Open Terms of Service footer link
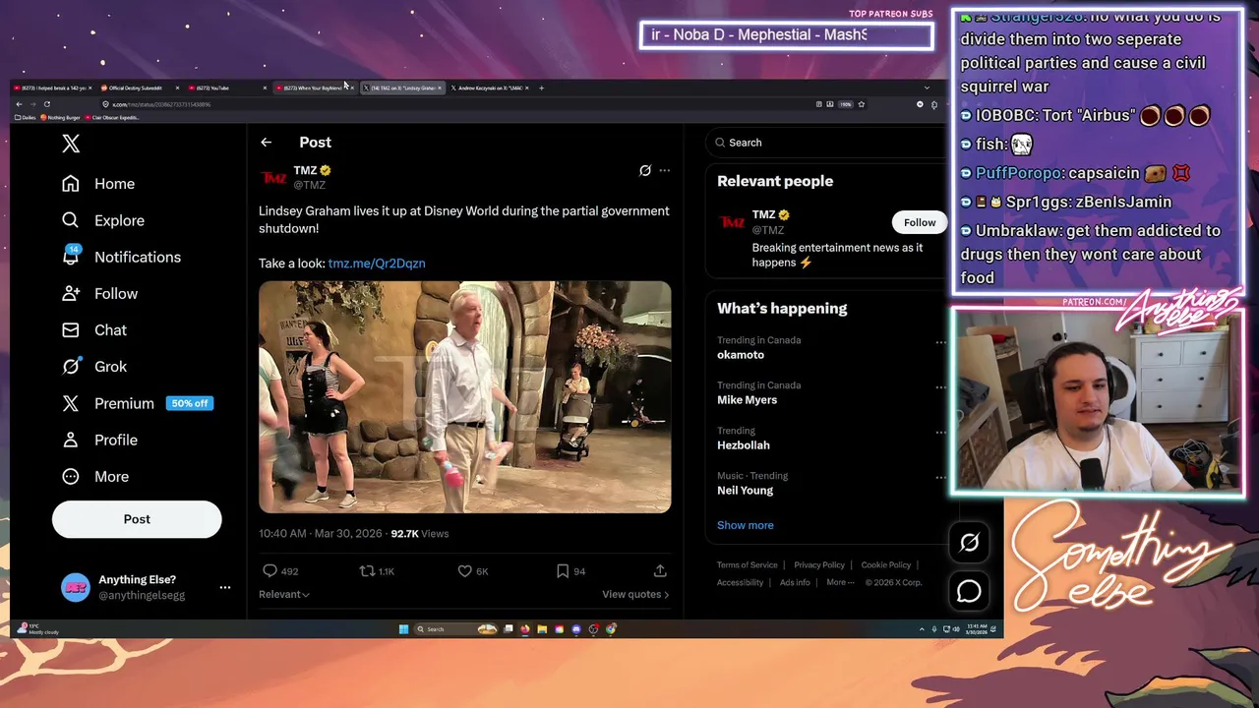Screen dimensions: 1259x708 tap(747, 565)
